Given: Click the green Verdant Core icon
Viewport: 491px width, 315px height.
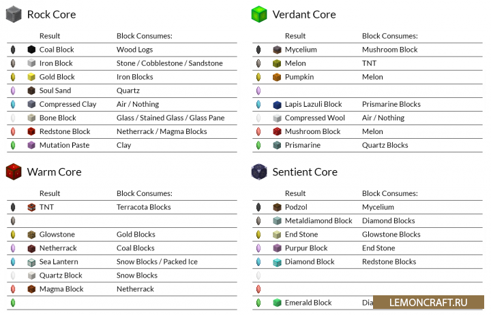Looking at the screenshot, I should [259, 14].
